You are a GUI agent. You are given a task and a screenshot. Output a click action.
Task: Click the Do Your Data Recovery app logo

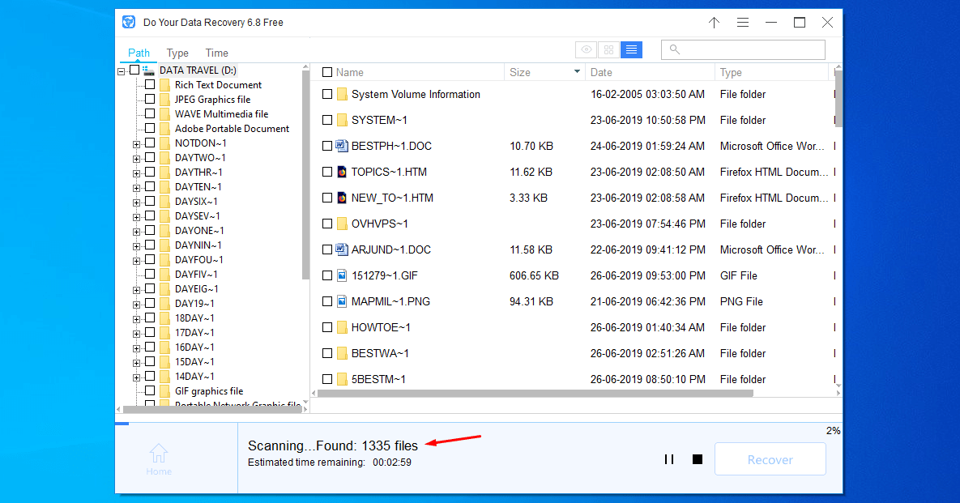tap(129, 22)
